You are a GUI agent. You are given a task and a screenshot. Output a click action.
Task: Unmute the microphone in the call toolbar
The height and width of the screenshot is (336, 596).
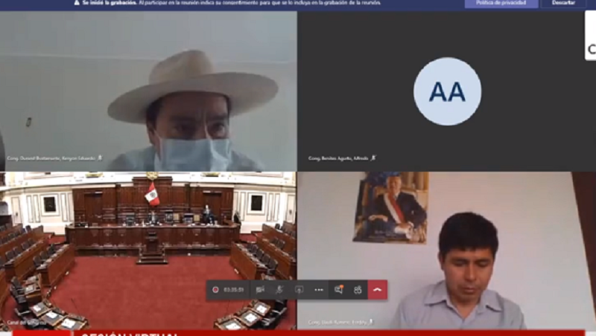[x=279, y=290]
